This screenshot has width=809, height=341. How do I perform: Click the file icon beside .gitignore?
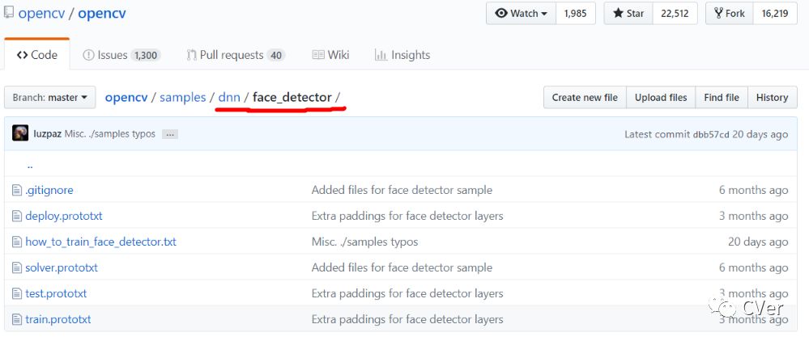(17, 190)
